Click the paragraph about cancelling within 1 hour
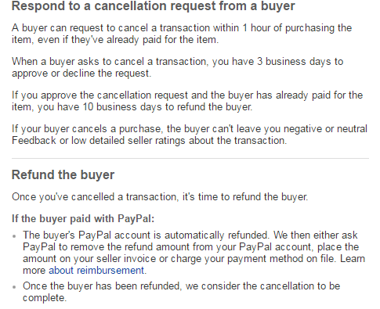Image resolution: width=380 pixels, height=309 pixels. click(182, 34)
